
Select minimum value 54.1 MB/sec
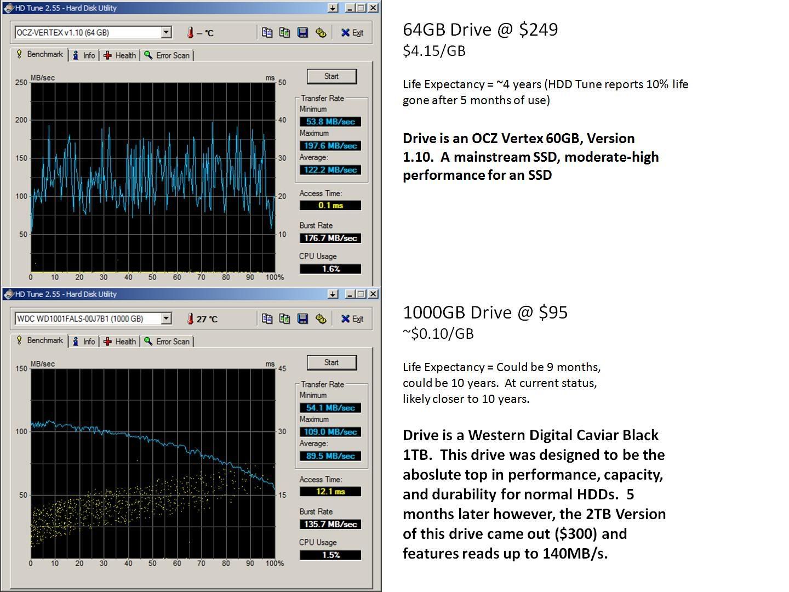[x=330, y=408]
